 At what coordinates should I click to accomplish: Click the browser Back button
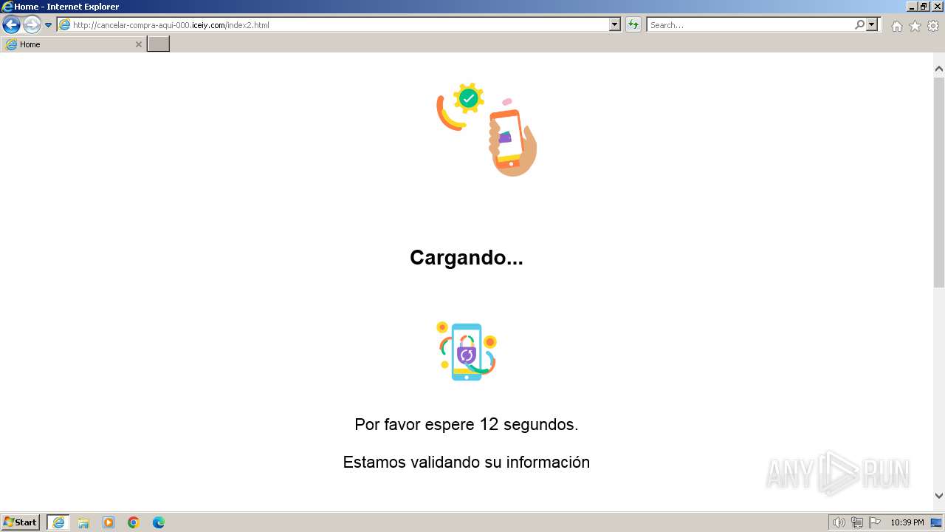(11, 25)
